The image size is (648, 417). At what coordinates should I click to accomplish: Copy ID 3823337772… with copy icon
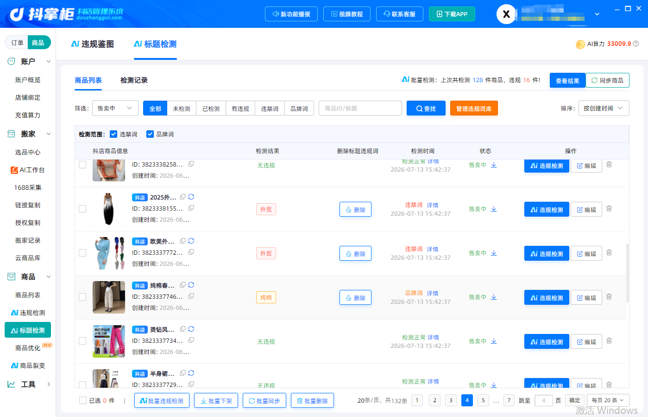[x=191, y=252]
